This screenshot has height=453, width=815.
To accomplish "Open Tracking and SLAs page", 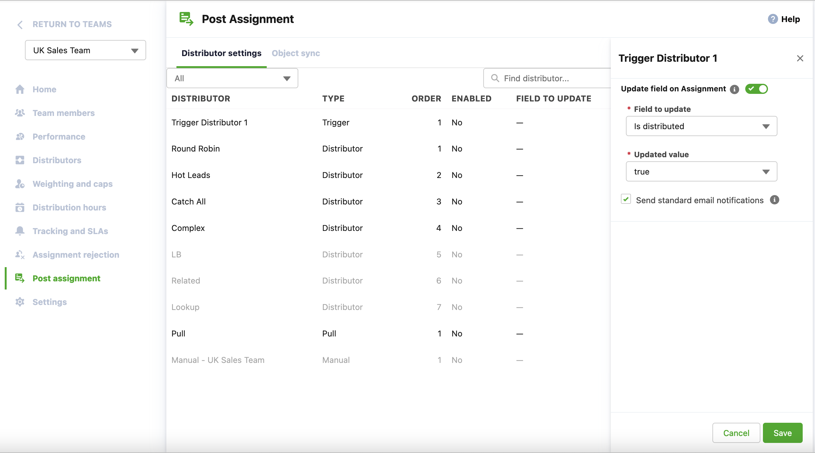I will click(70, 231).
